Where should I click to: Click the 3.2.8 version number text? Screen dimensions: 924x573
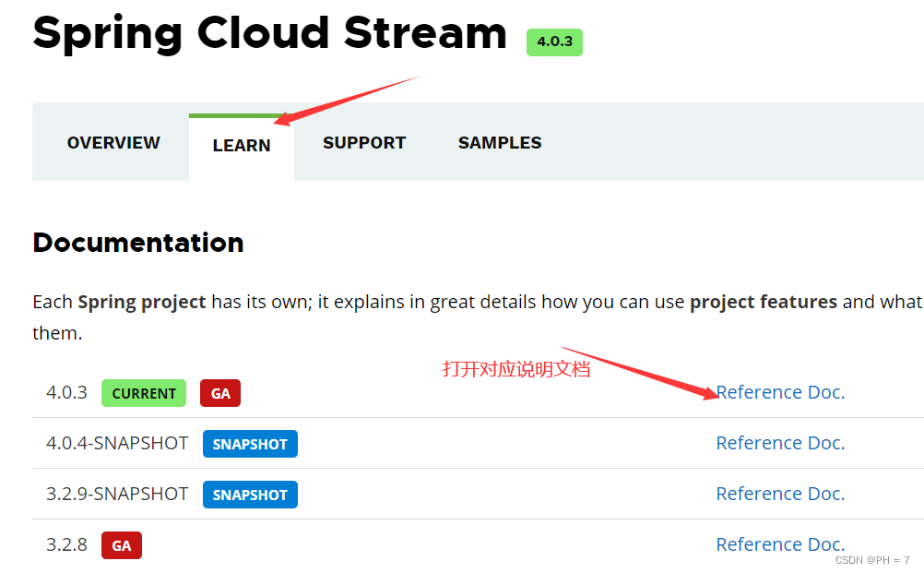point(66,545)
